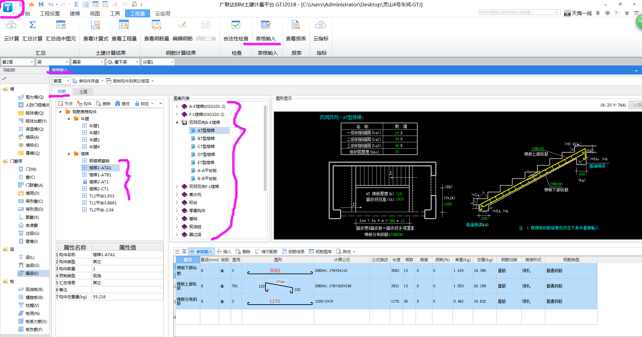This screenshot has height=337, width=642.
Task: Select 过梁(G) in navigation tree
Action: coord(32,233)
